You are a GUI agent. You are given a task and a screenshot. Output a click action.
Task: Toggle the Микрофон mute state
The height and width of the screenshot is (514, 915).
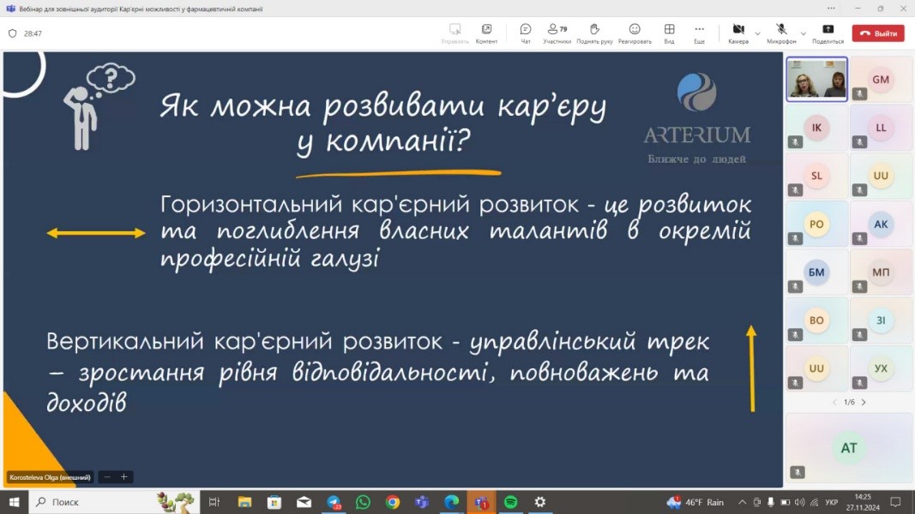(x=780, y=33)
